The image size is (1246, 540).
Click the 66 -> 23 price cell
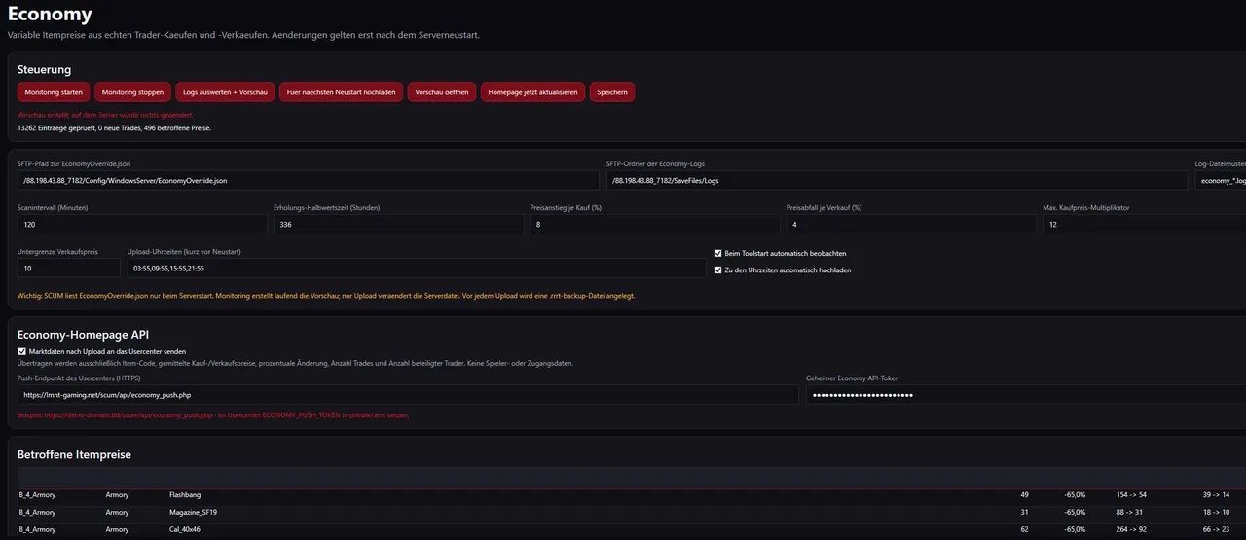(1216, 529)
